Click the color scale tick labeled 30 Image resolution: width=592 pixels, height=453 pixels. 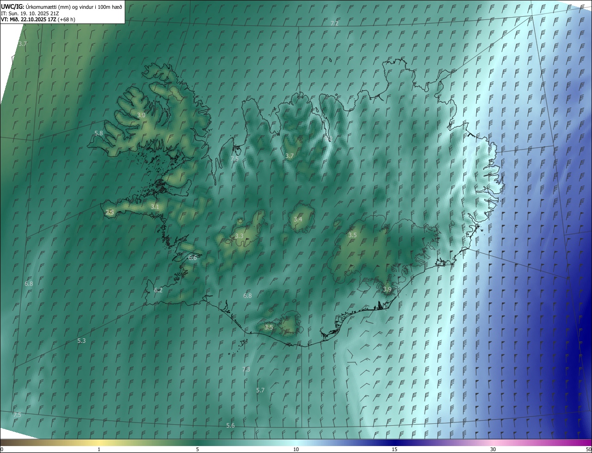click(x=493, y=449)
